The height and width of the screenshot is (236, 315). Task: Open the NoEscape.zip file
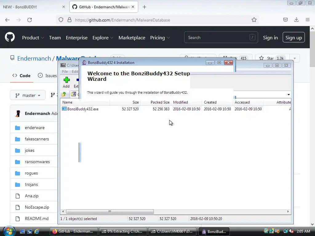37,207
